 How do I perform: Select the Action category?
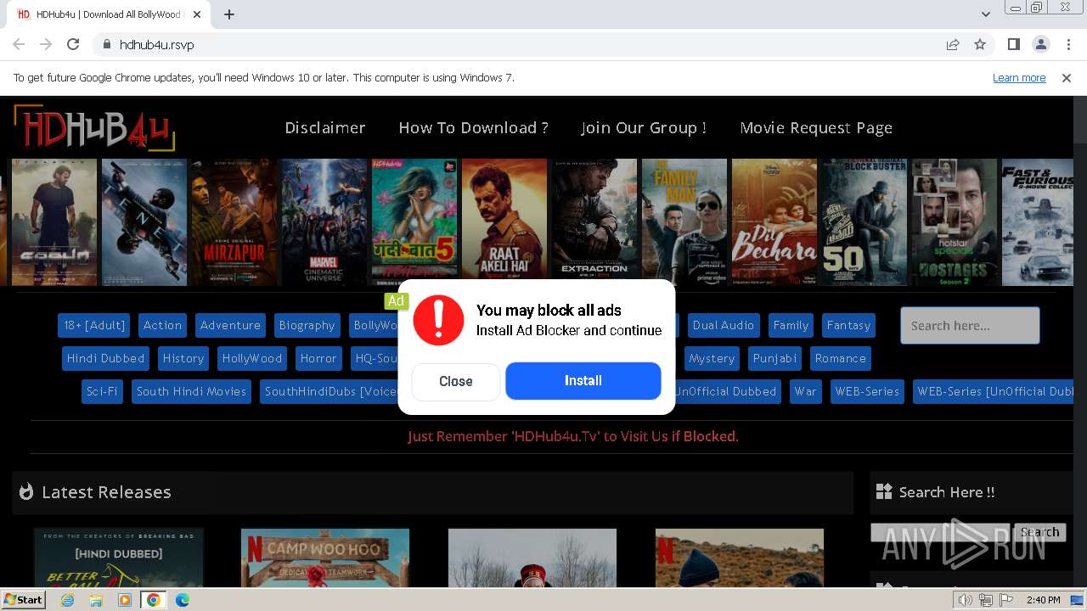[x=162, y=325]
